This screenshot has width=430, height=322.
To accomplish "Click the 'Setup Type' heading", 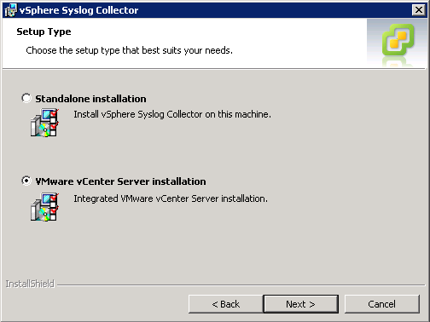I will click(x=44, y=32).
